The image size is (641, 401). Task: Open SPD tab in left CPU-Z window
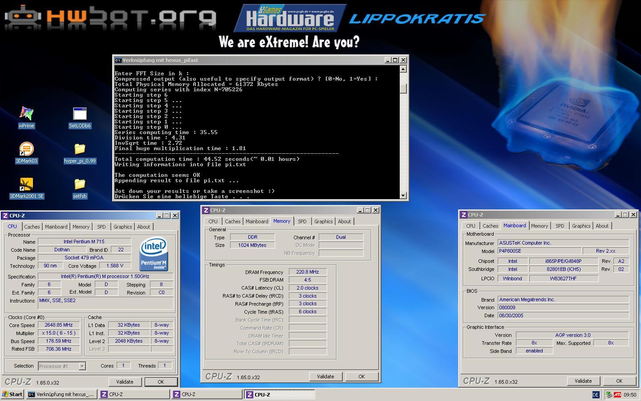(x=101, y=227)
